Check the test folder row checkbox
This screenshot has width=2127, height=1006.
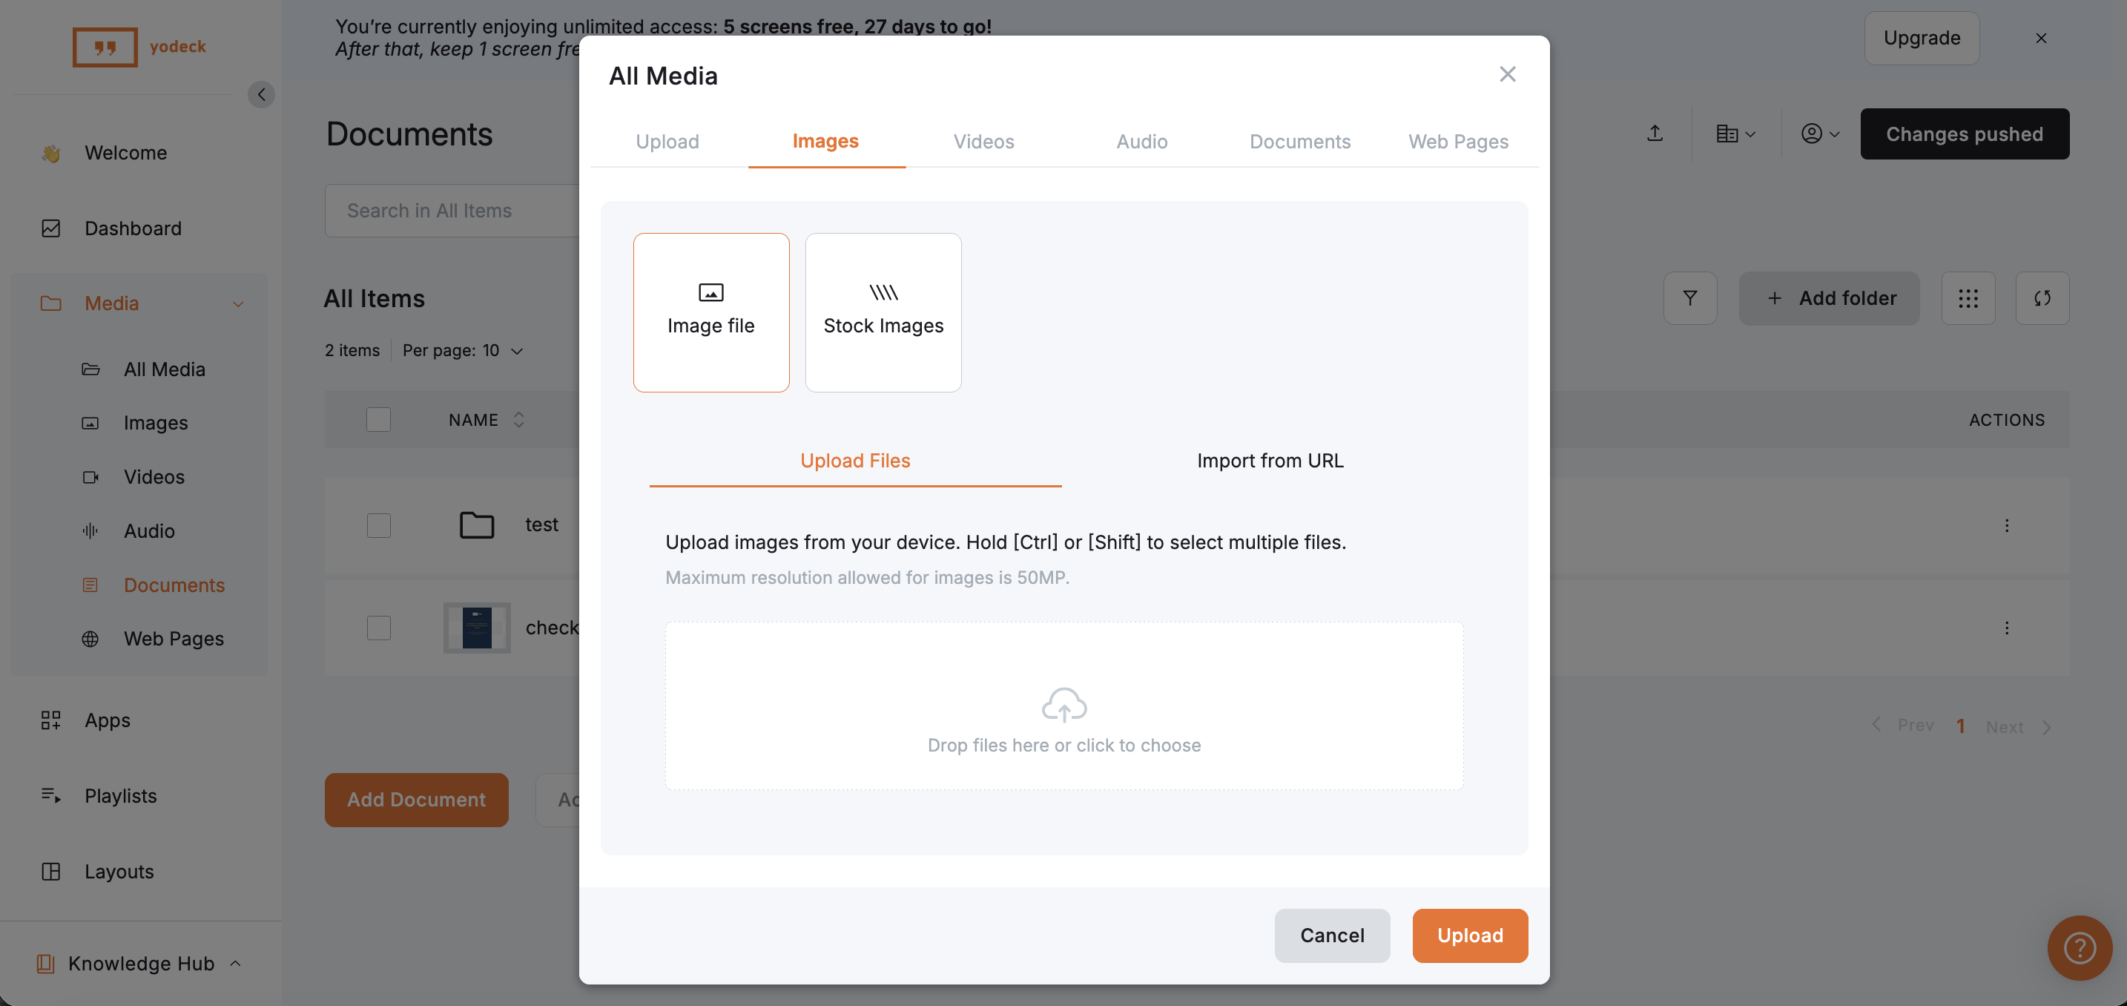click(x=378, y=525)
